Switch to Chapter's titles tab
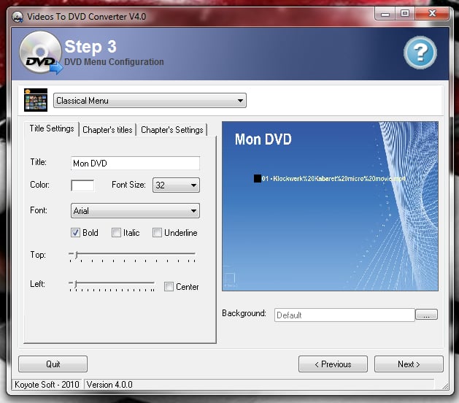Viewport: 459px width, 403px height. (107, 130)
